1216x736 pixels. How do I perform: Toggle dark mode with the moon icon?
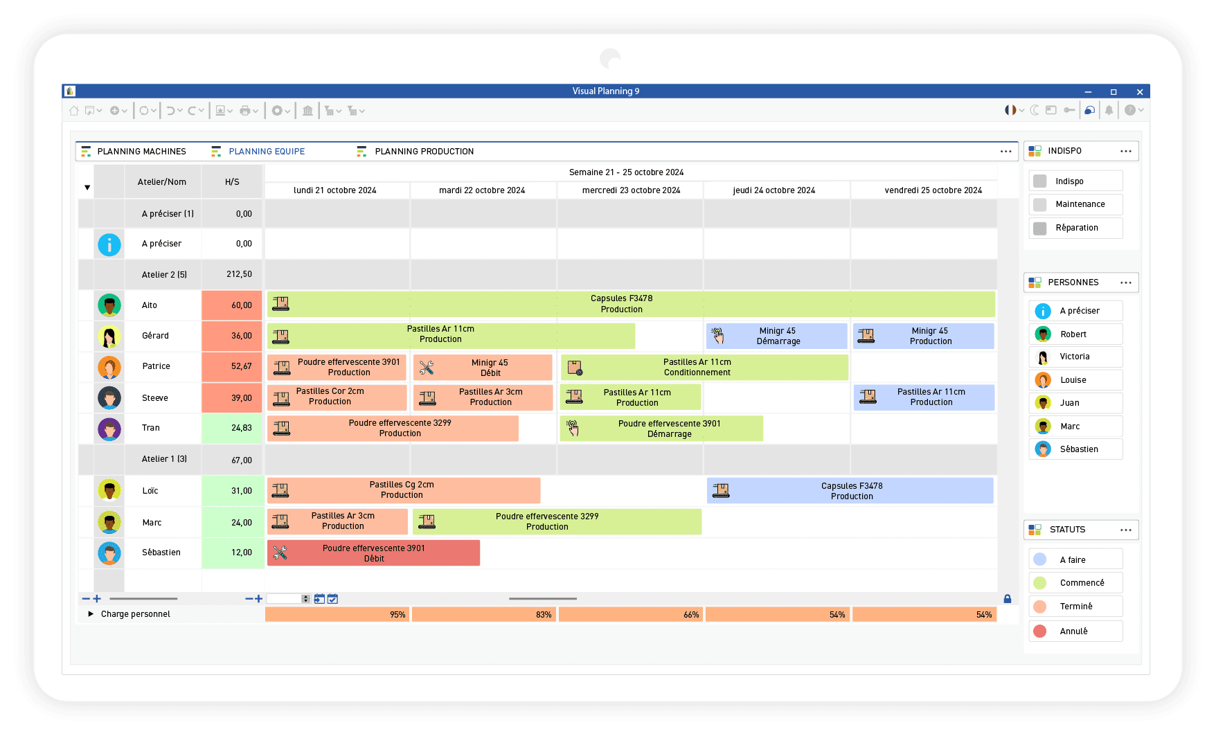[x=1035, y=110]
